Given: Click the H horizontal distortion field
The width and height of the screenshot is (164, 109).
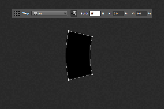Looking at the screenshot, I should point(118,13).
